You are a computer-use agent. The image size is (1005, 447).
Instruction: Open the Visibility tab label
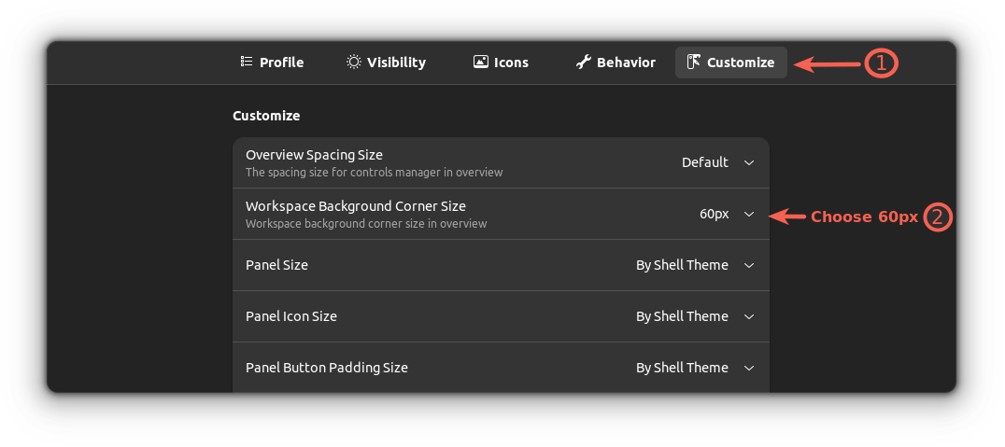pos(396,63)
